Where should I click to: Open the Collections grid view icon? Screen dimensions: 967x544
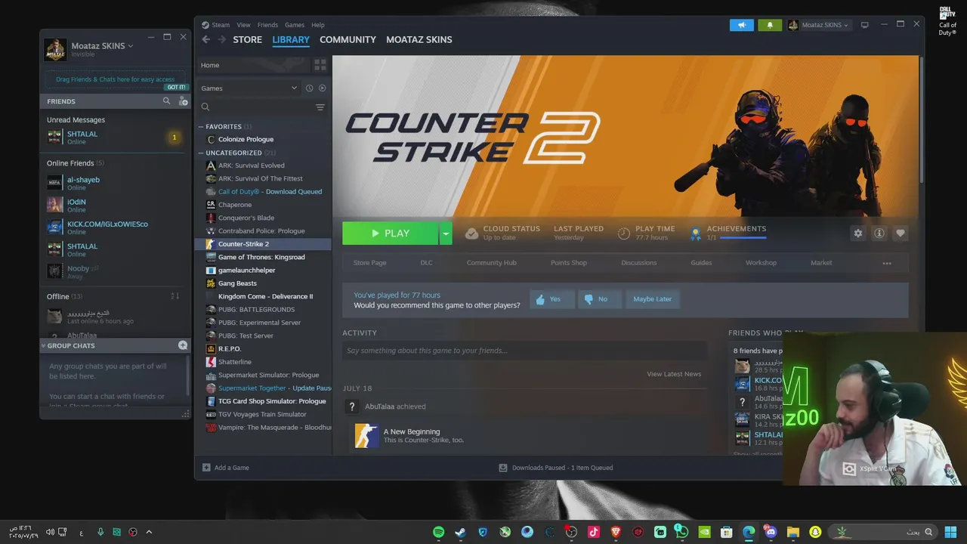coord(320,65)
